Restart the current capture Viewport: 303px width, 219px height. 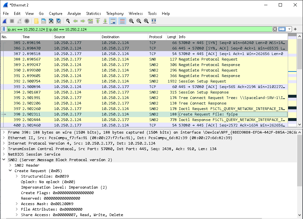[19, 21]
